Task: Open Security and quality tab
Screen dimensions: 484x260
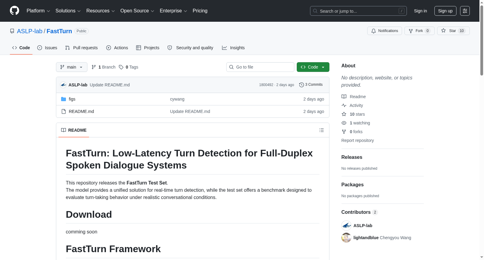Action: (190, 48)
